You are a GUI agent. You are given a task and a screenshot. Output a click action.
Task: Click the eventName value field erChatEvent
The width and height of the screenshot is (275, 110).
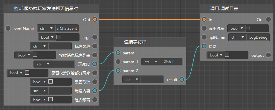pos(67,29)
